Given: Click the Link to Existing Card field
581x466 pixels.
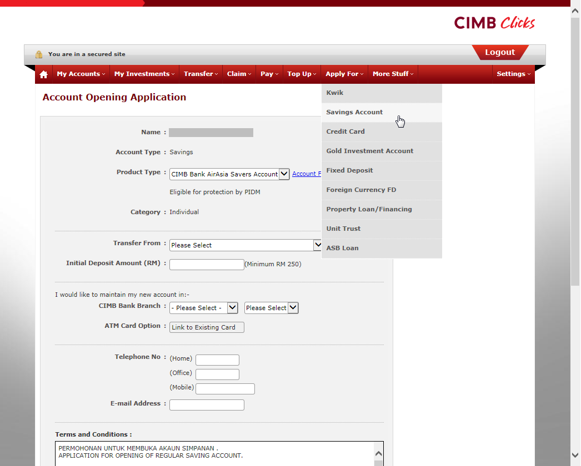Looking at the screenshot, I should 207,327.
